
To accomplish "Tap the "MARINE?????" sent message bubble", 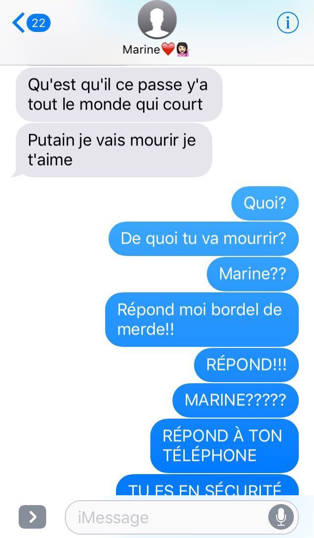I will (x=235, y=400).
